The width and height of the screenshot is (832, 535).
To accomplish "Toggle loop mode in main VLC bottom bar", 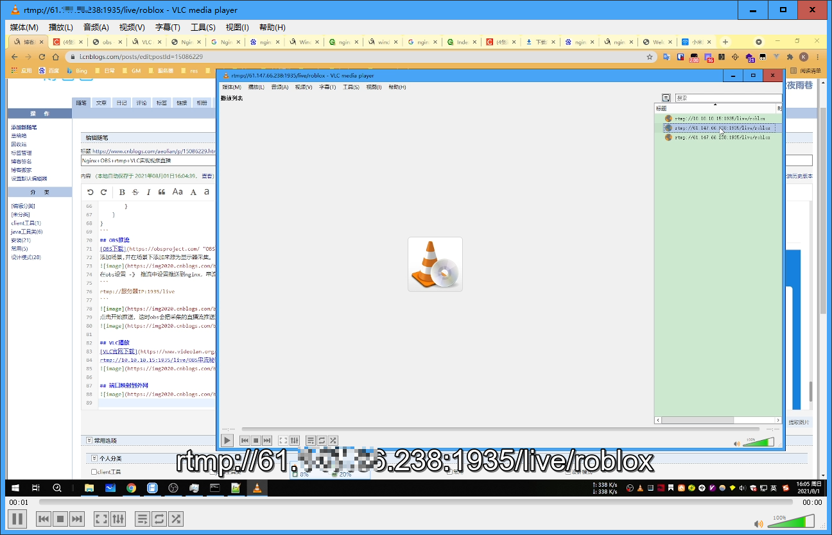I will pyautogui.click(x=159, y=518).
